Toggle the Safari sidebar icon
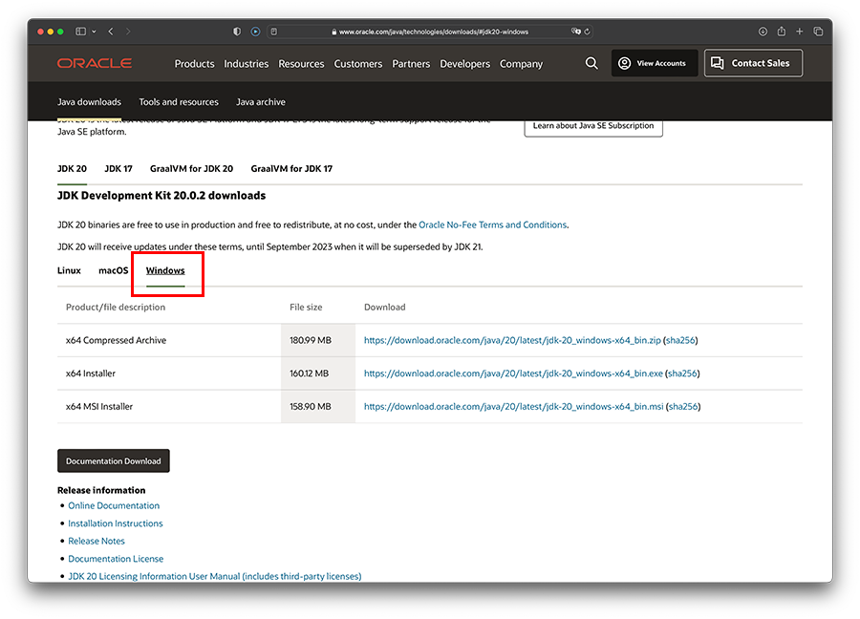The image size is (860, 619). 81,32
